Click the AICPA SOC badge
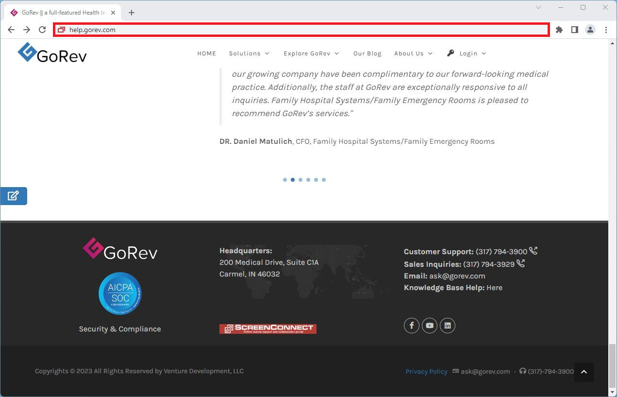617x397 pixels. pyautogui.click(x=120, y=293)
